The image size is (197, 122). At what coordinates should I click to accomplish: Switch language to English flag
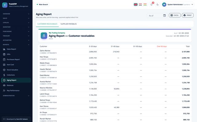pyautogui.click(x=135, y=5)
